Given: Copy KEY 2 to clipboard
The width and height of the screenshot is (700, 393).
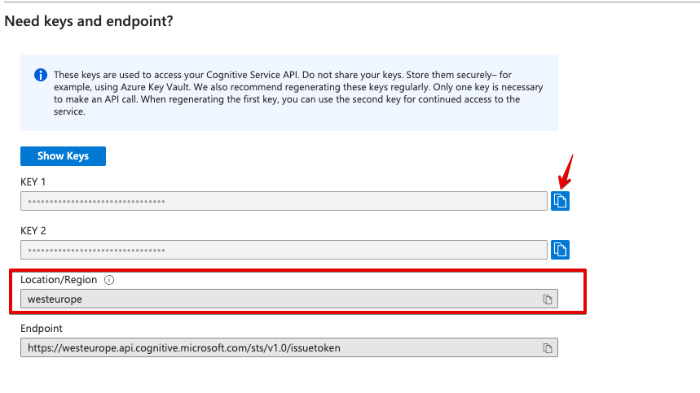Looking at the screenshot, I should 560,250.
